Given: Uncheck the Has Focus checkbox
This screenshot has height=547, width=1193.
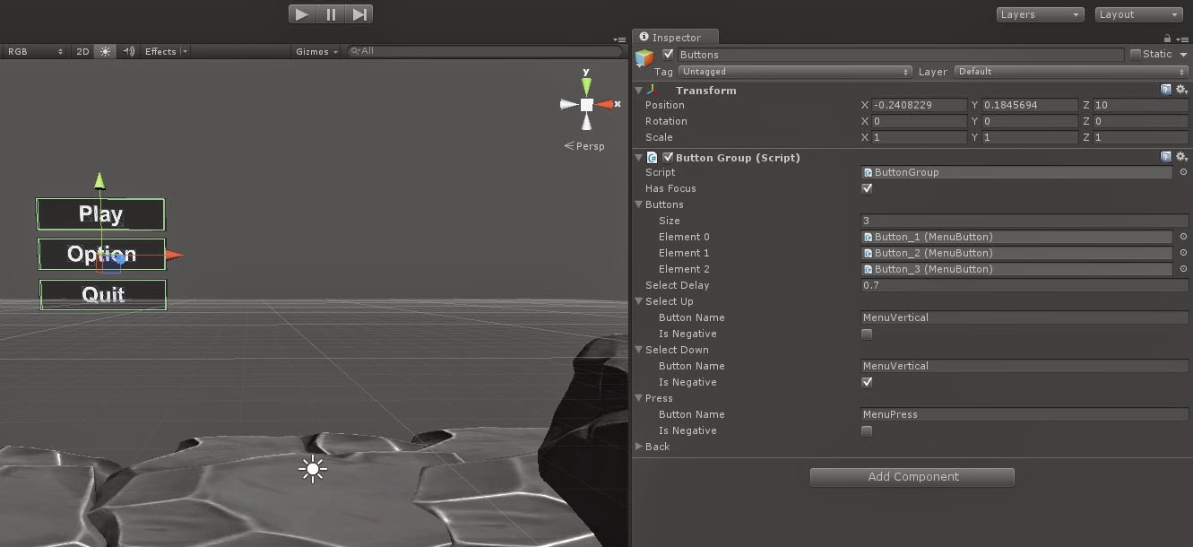Looking at the screenshot, I should [867, 188].
